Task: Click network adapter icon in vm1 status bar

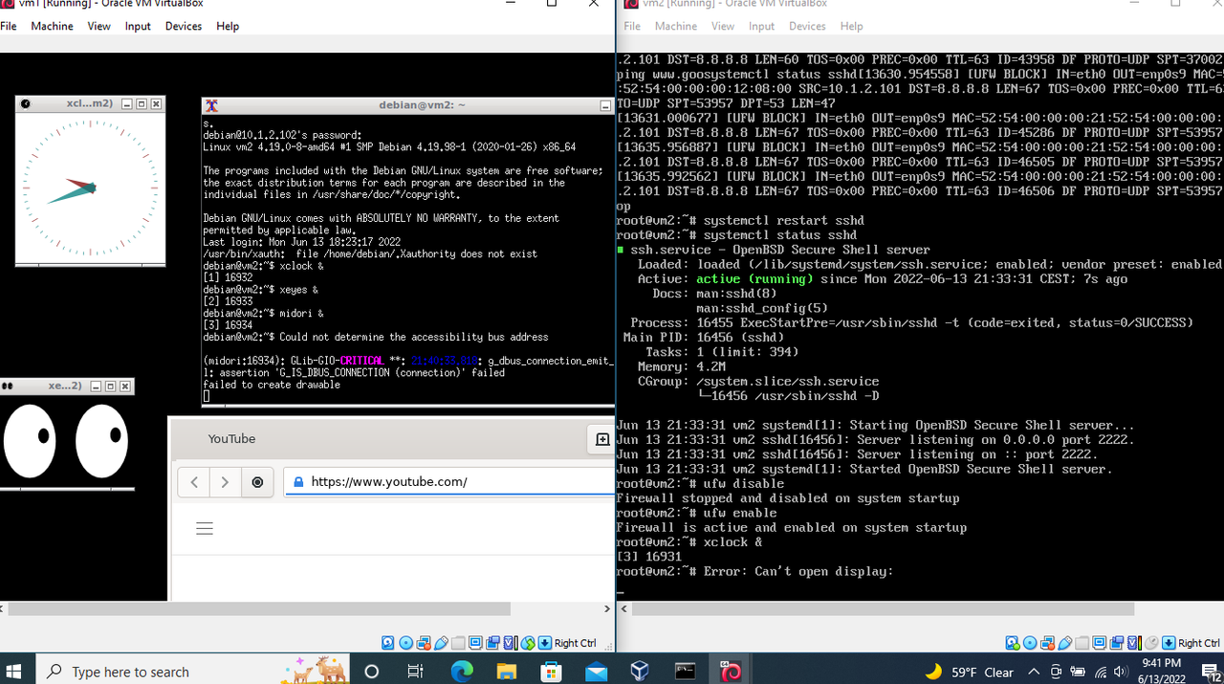Action: click(424, 643)
